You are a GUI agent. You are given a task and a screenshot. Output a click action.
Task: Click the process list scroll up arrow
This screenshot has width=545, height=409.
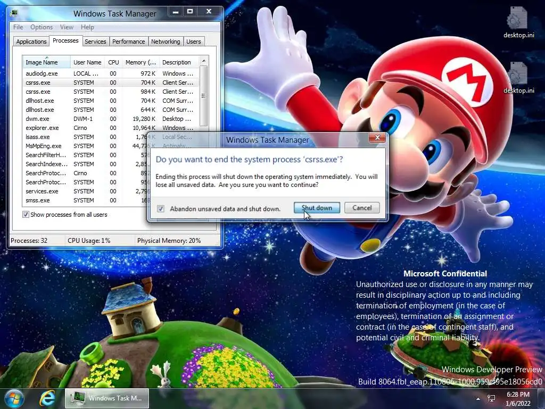[x=204, y=61]
